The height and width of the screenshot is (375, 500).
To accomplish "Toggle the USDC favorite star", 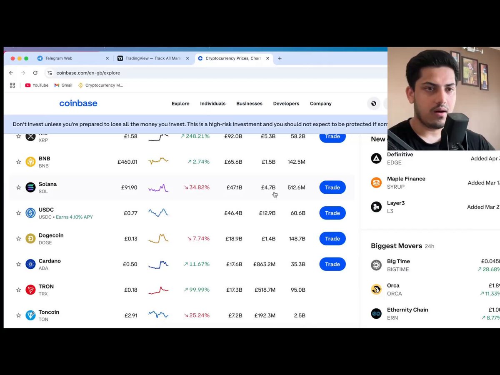I will (18, 213).
